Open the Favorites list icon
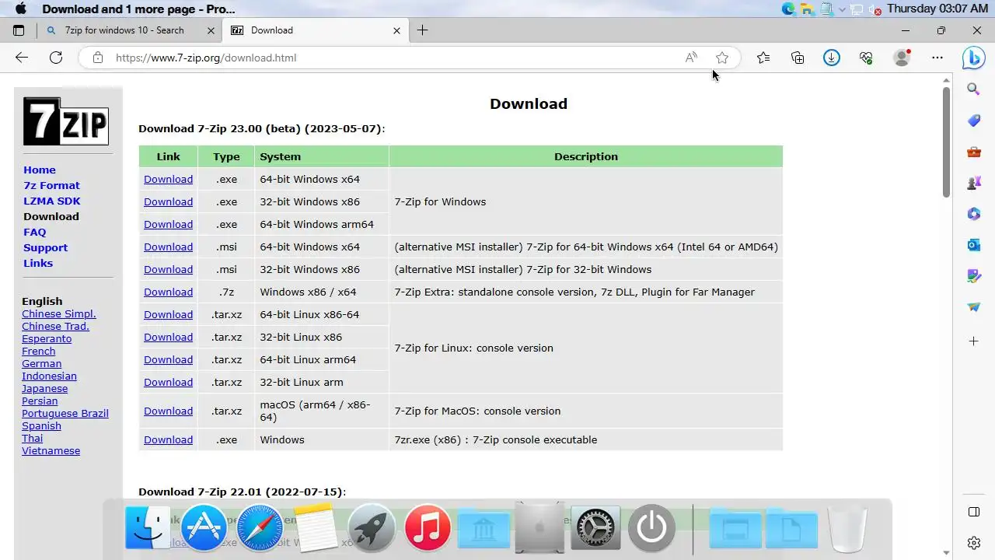 763,58
